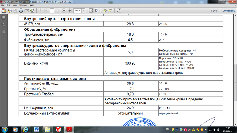Click the Create PDF online icon
The width and height of the screenshot is (237, 133).
click(x=4, y=10)
